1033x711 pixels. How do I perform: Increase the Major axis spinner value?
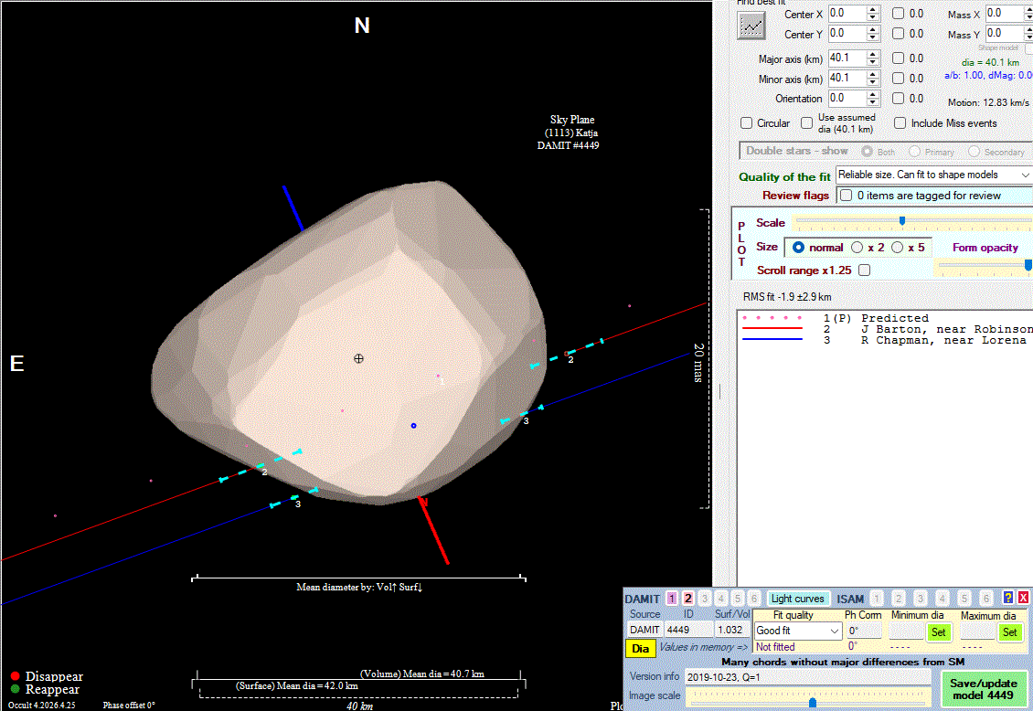873,55
